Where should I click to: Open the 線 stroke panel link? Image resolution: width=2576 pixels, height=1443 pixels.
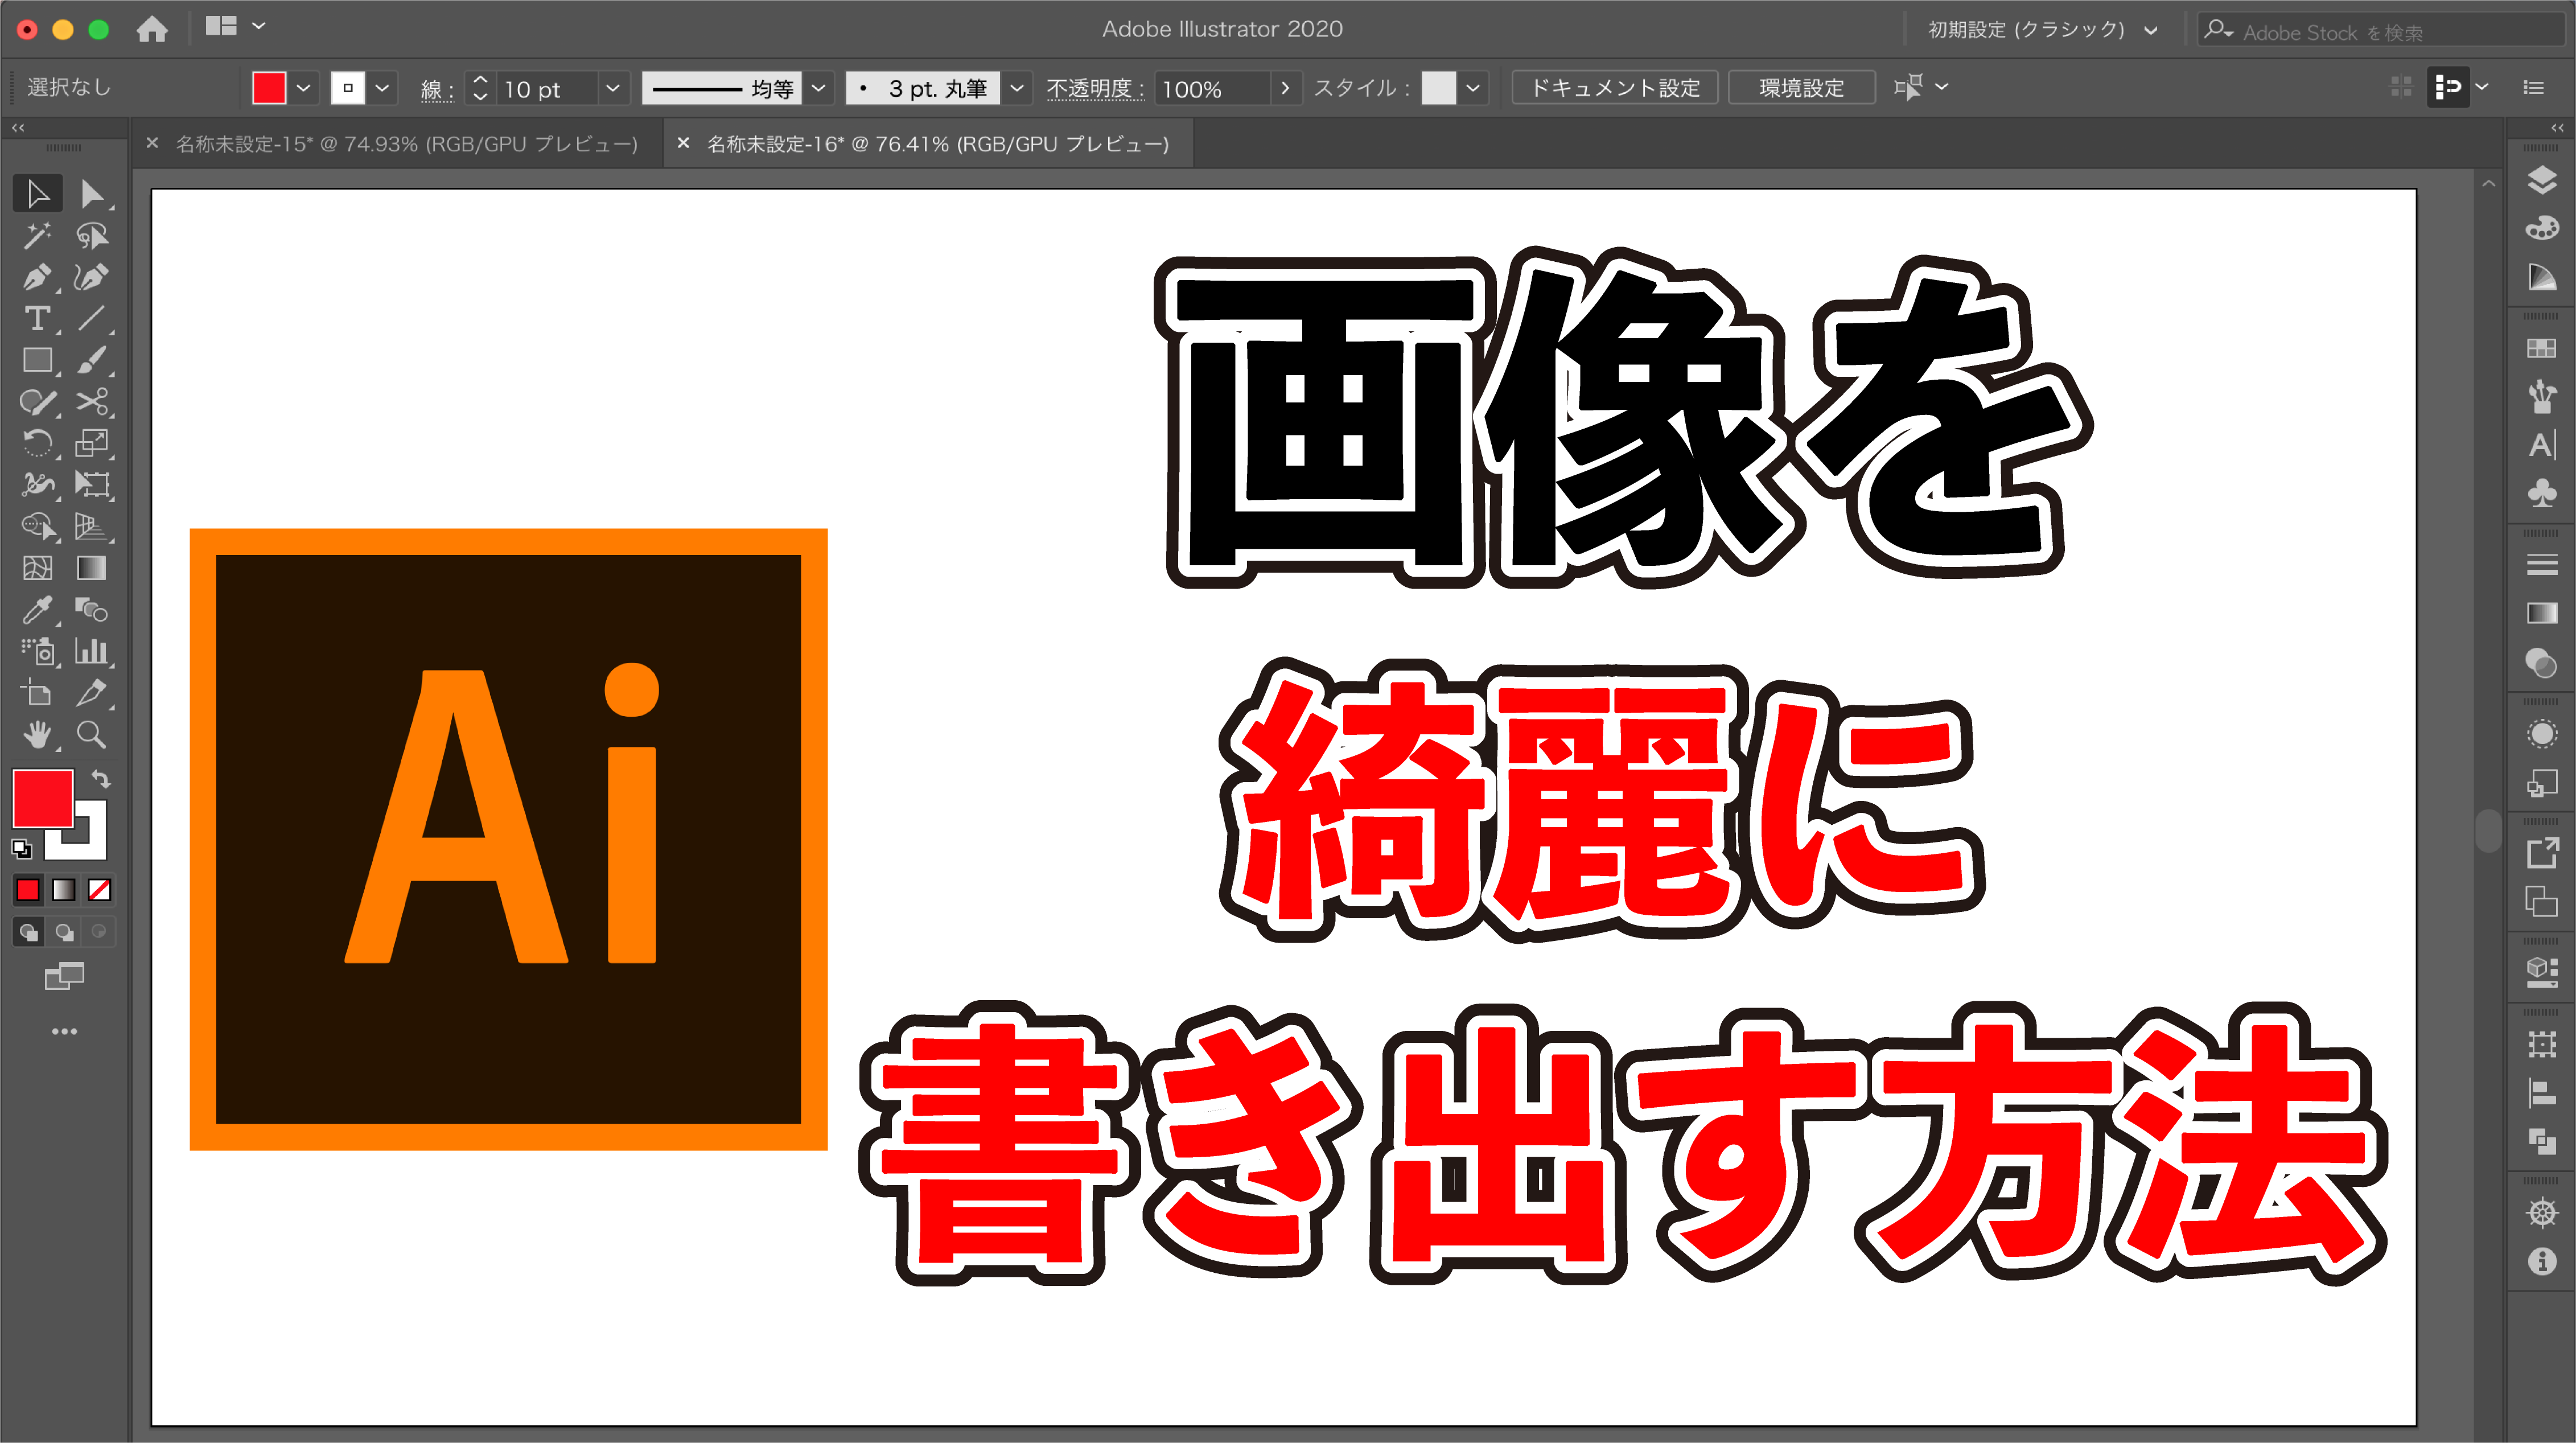pos(436,90)
